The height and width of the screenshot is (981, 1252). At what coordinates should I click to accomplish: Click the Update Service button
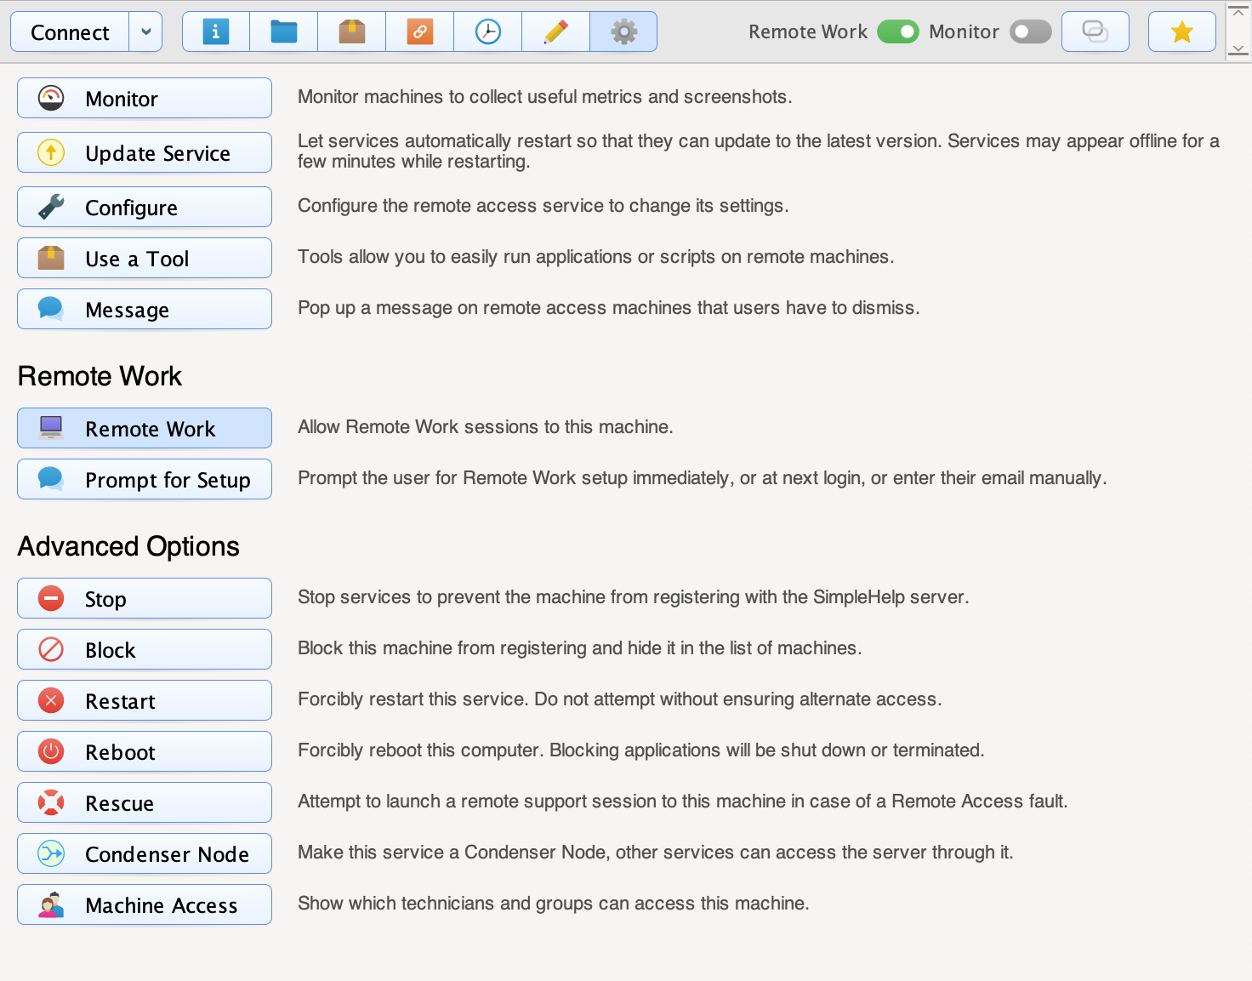(145, 152)
